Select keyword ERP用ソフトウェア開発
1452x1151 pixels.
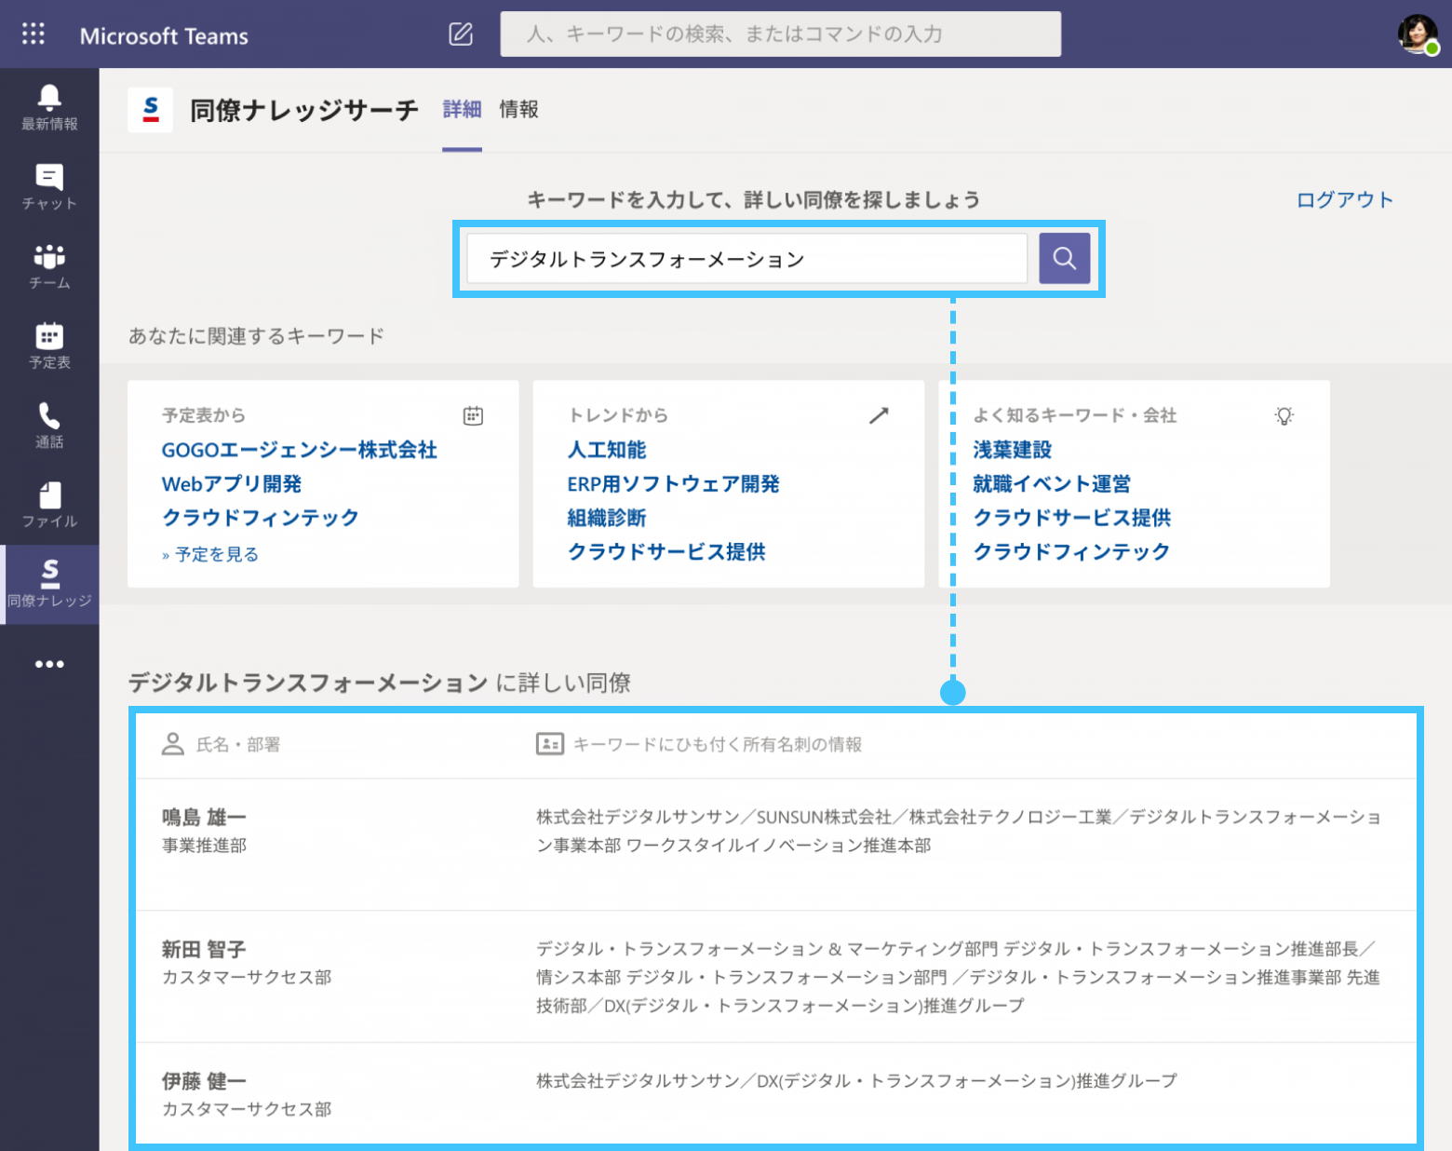coord(674,484)
